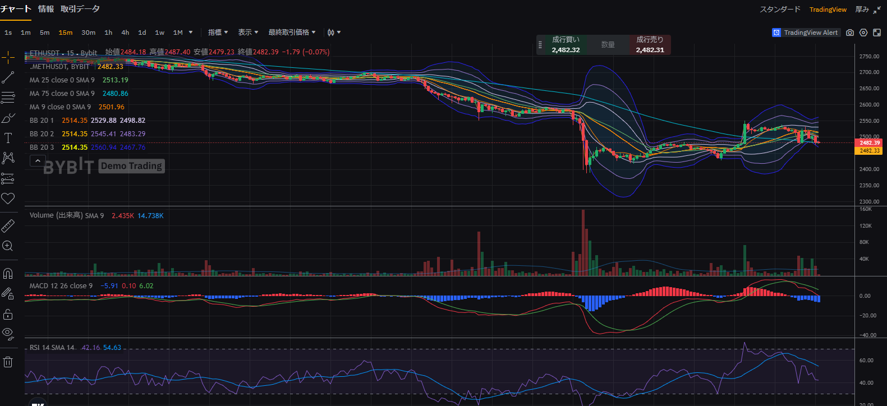Open the chart patterns tool
This screenshot has height=406, width=887.
click(x=8, y=158)
